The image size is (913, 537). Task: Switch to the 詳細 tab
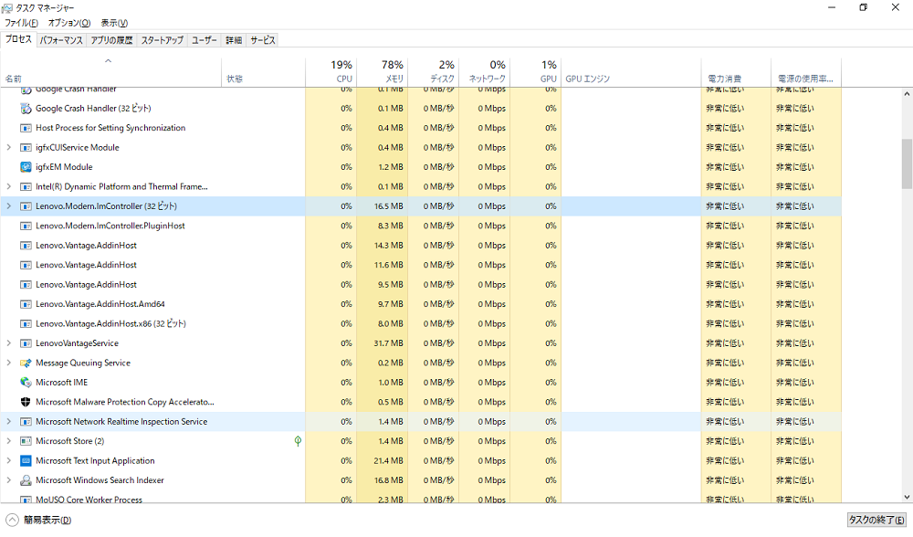coord(234,40)
